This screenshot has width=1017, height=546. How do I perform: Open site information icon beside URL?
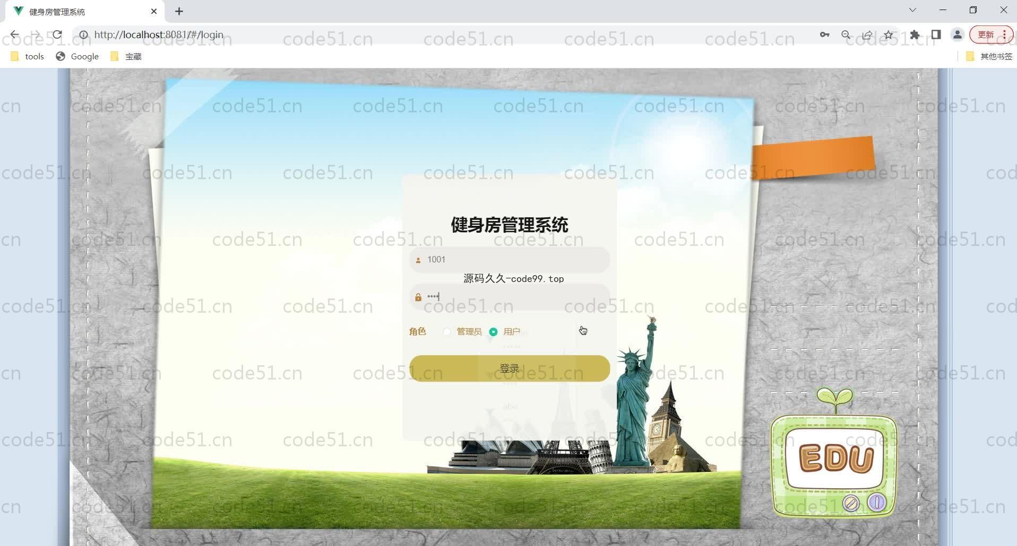pyautogui.click(x=83, y=34)
